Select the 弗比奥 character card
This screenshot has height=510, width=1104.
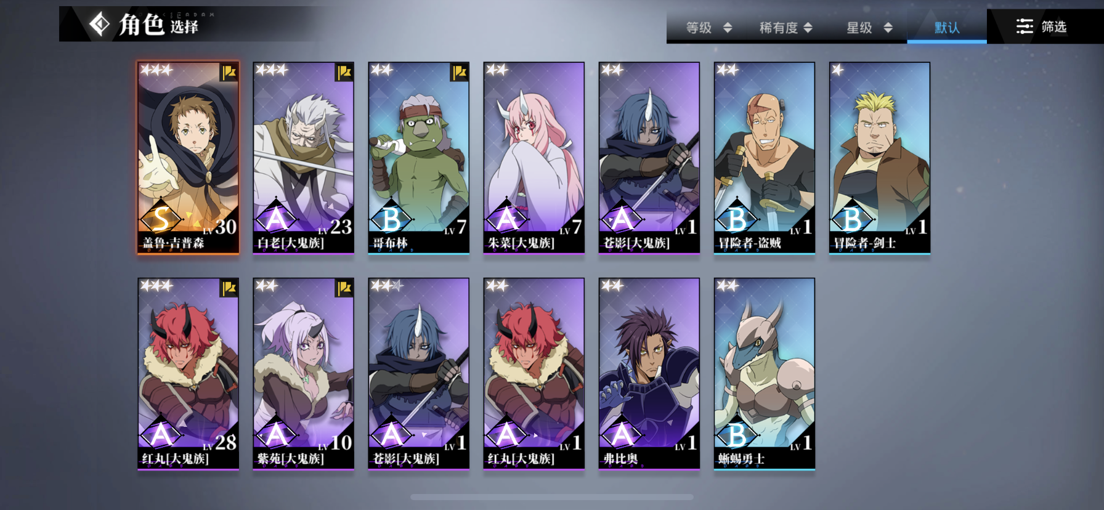649,374
